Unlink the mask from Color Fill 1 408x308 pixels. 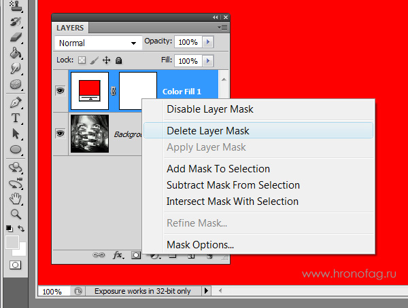(x=113, y=91)
